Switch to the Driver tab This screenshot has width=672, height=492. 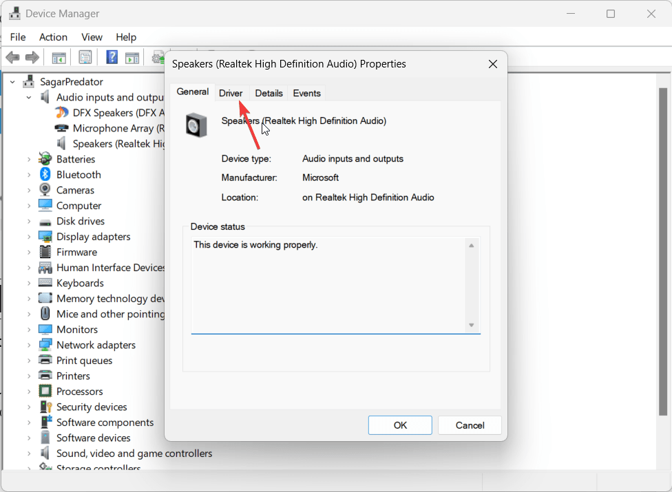231,92
